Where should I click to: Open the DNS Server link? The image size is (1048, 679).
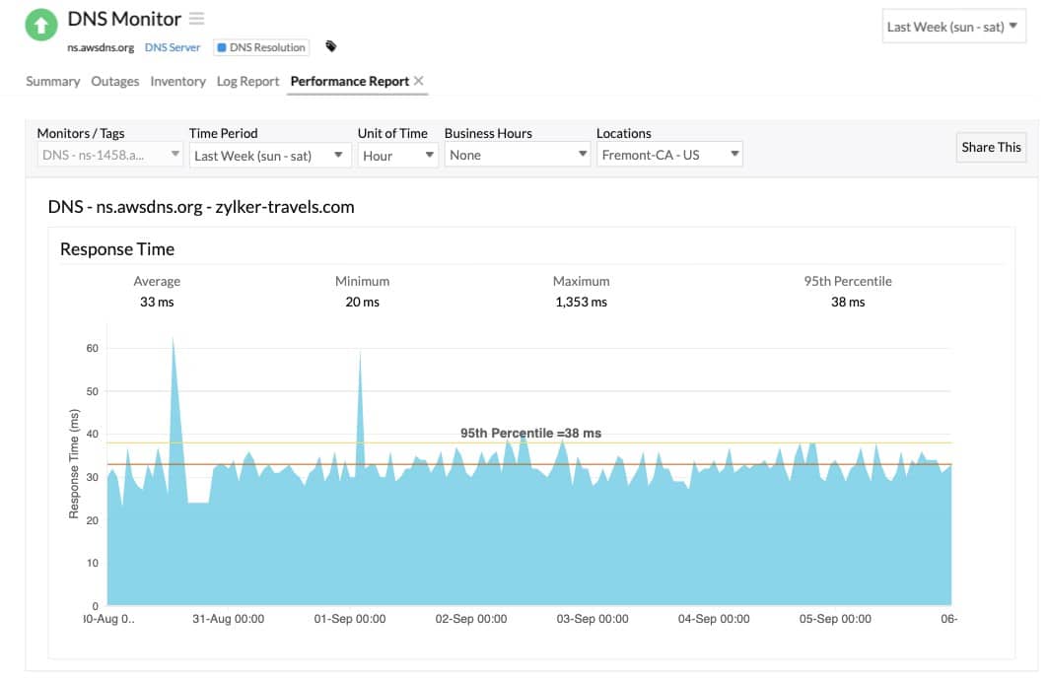click(173, 47)
